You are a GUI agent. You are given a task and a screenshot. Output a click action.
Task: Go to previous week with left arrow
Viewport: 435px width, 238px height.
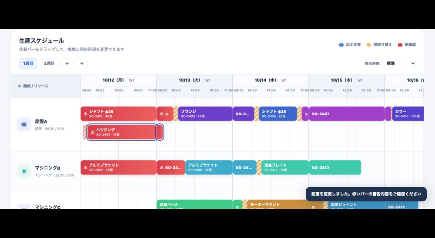[x=67, y=64]
